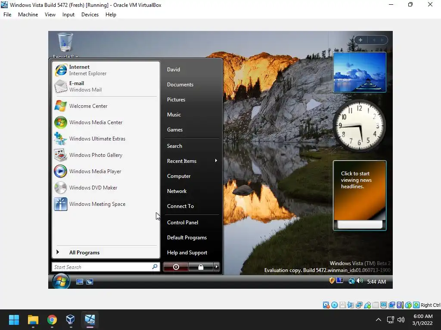This screenshot has width=441, height=330.
Task: Open Computer from Start menu
Action: (192, 176)
